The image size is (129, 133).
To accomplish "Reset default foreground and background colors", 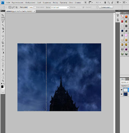I will tap(2, 84).
